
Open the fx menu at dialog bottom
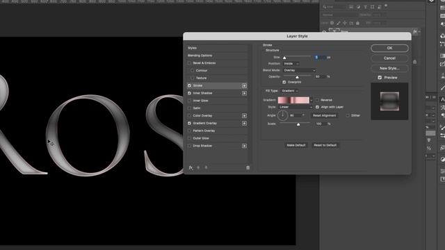(x=191, y=168)
